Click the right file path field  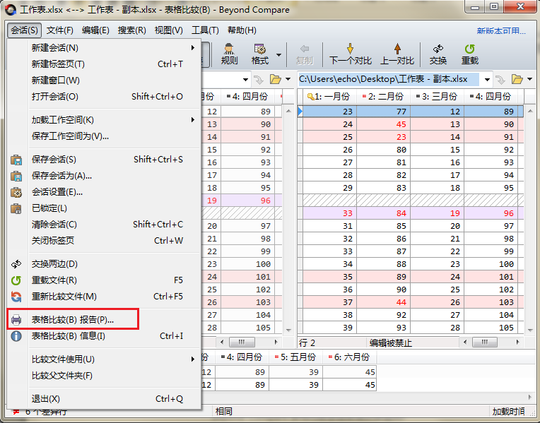pyautogui.click(x=389, y=80)
